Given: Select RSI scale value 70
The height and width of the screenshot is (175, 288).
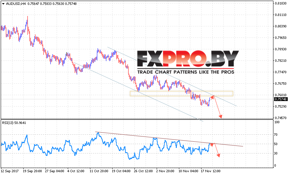Looking at the screenshot, I should [x=275, y=135].
